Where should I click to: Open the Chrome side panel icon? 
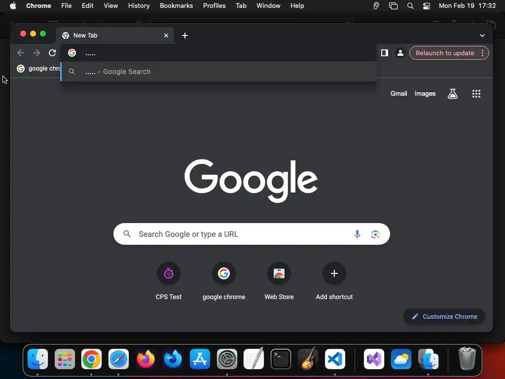click(385, 53)
